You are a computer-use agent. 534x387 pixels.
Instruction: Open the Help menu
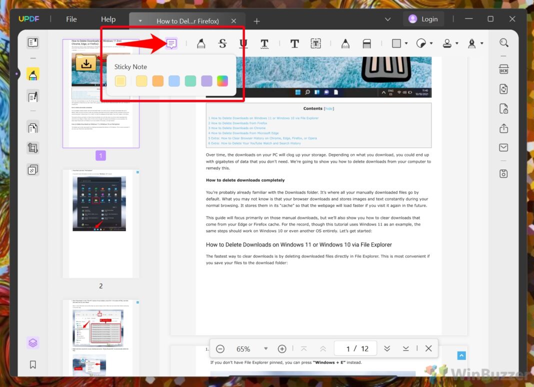[108, 19]
